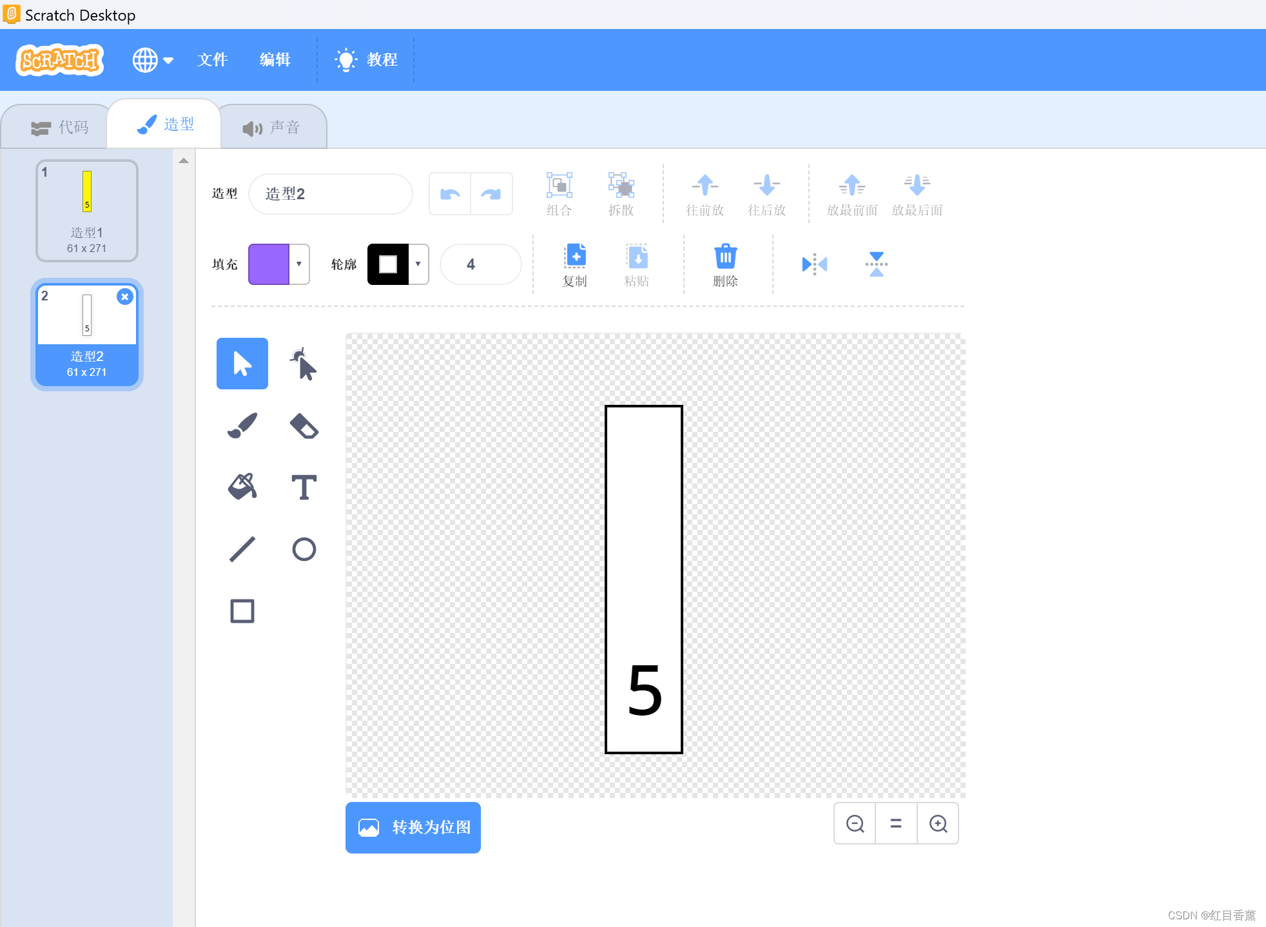Viewport: 1266px width, 927px height.
Task: Select the Line tool
Action: click(x=242, y=549)
